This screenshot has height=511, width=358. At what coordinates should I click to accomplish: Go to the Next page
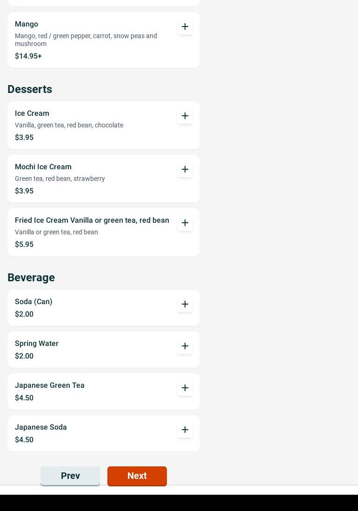[137, 476]
